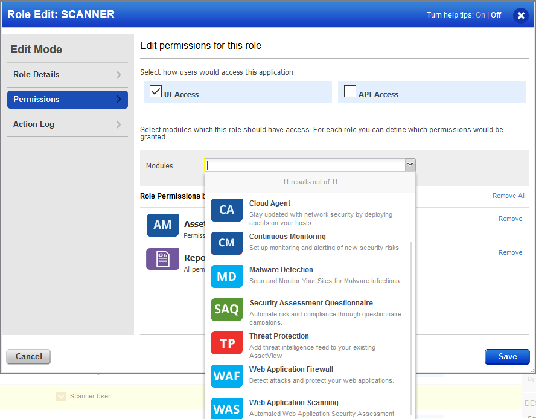Expand the Role Details section
The width and height of the screenshot is (536, 419).
(x=67, y=75)
